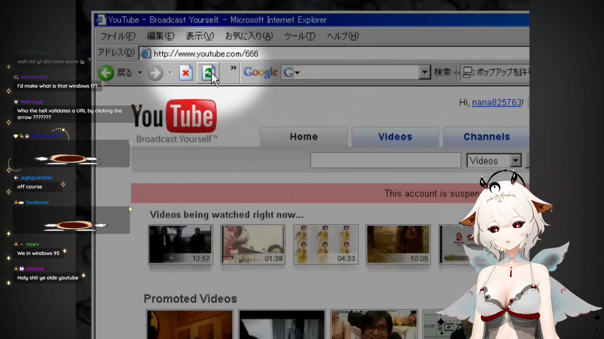Click the YouTube Broadcast Yourself logo
Screen dimensions: 604x339
coord(174,121)
